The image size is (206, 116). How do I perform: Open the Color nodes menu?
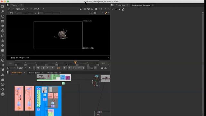(x=3, y=26)
